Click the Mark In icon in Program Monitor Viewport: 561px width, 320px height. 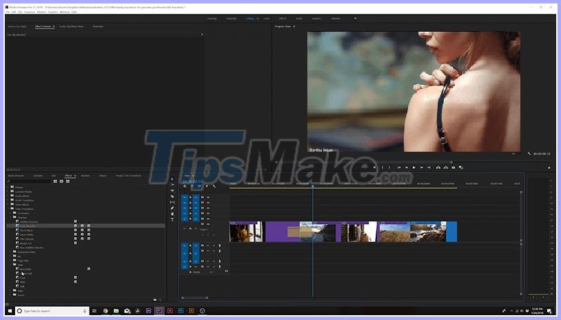coord(382,168)
